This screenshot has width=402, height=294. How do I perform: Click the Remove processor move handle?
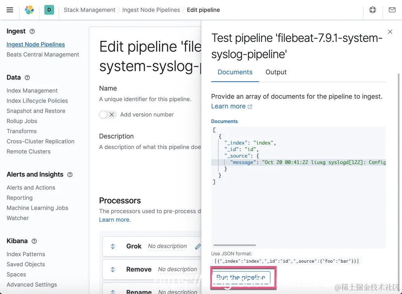[113, 269]
